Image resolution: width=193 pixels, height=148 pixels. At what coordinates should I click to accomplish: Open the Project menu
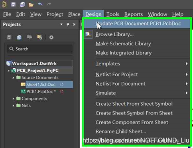point(55,14)
